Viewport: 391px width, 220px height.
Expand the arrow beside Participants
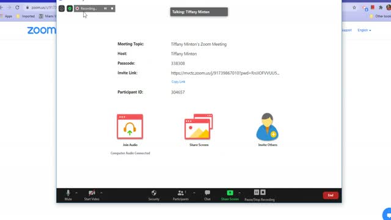click(x=194, y=193)
